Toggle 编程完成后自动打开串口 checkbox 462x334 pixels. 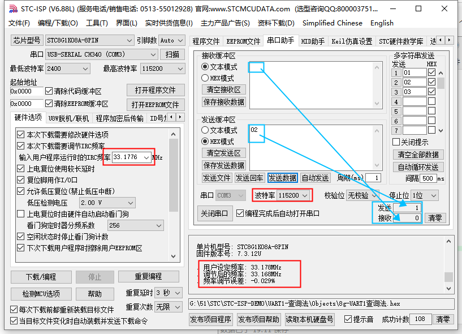[x=240, y=213]
